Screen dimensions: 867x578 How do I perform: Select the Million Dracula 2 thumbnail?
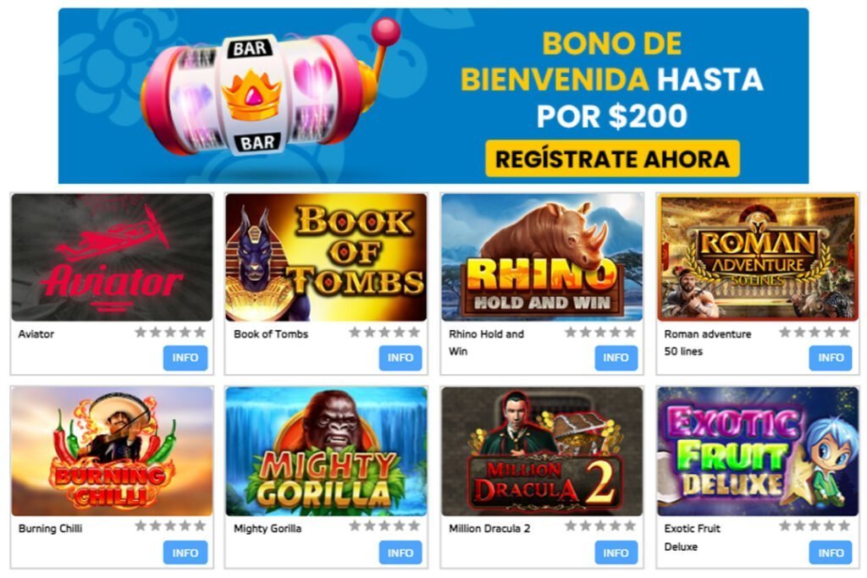(x=542, y=451)
